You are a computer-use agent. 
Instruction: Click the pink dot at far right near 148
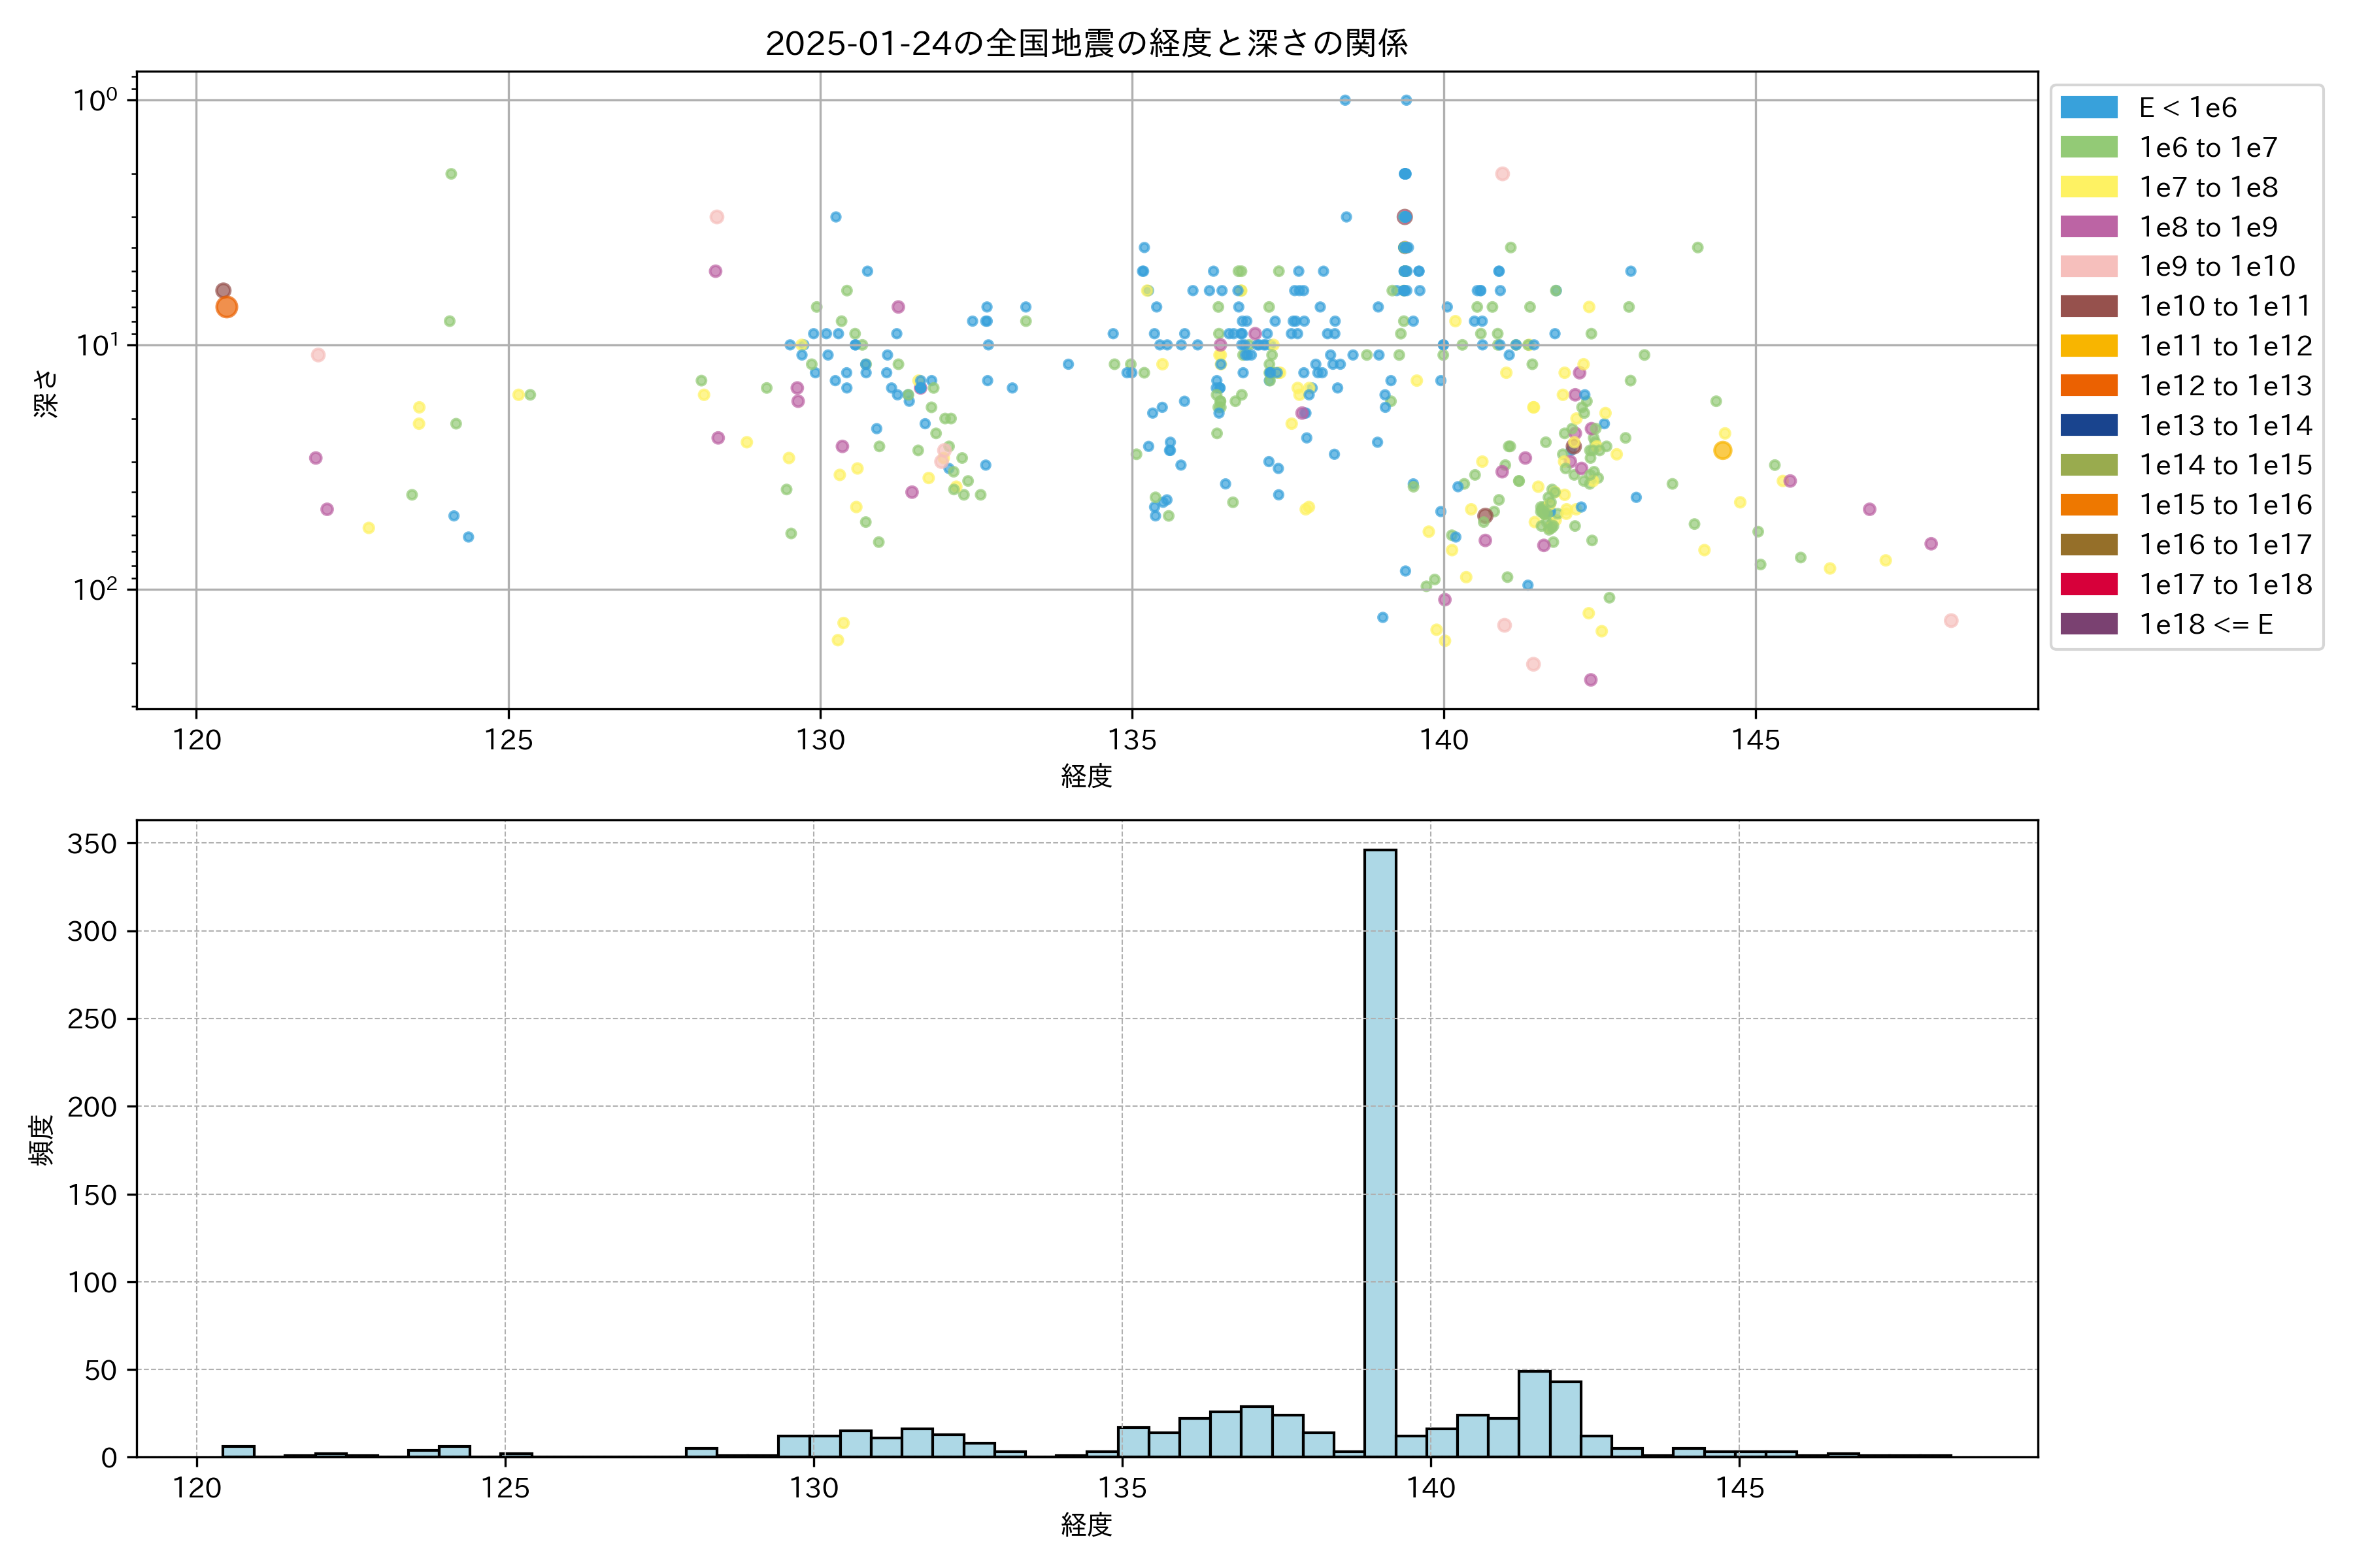click(1951, 621)
